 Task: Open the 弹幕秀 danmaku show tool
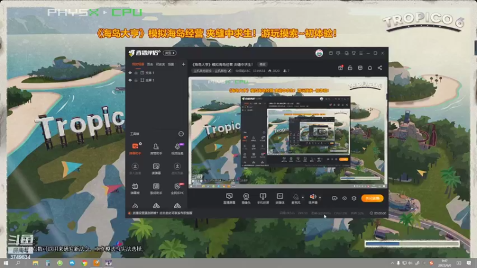135,188
